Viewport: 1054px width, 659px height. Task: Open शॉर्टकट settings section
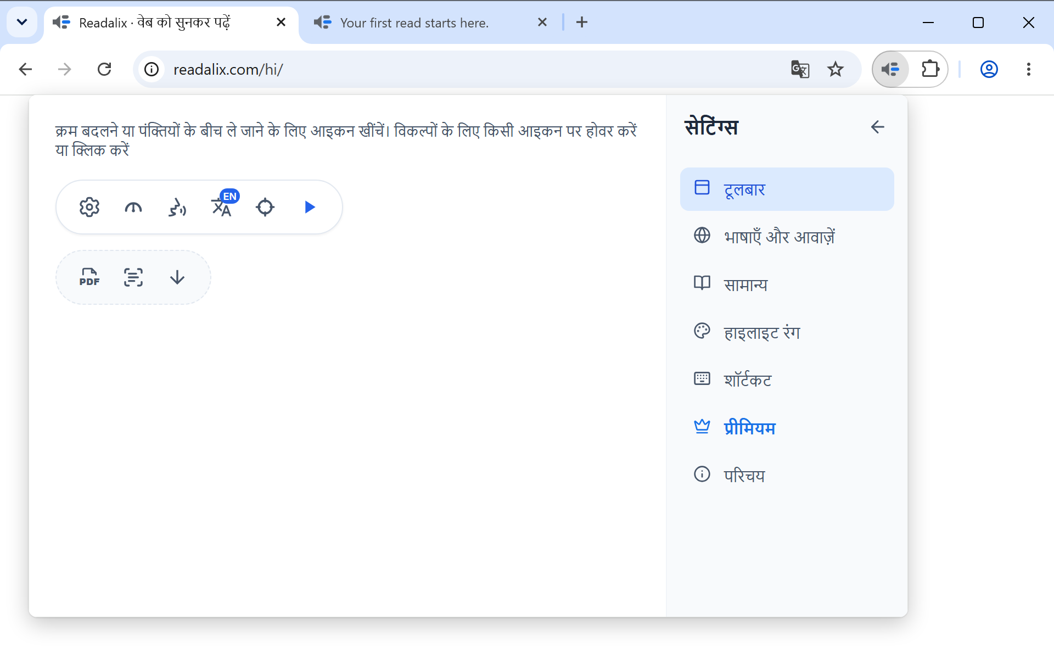coord(787,380)
